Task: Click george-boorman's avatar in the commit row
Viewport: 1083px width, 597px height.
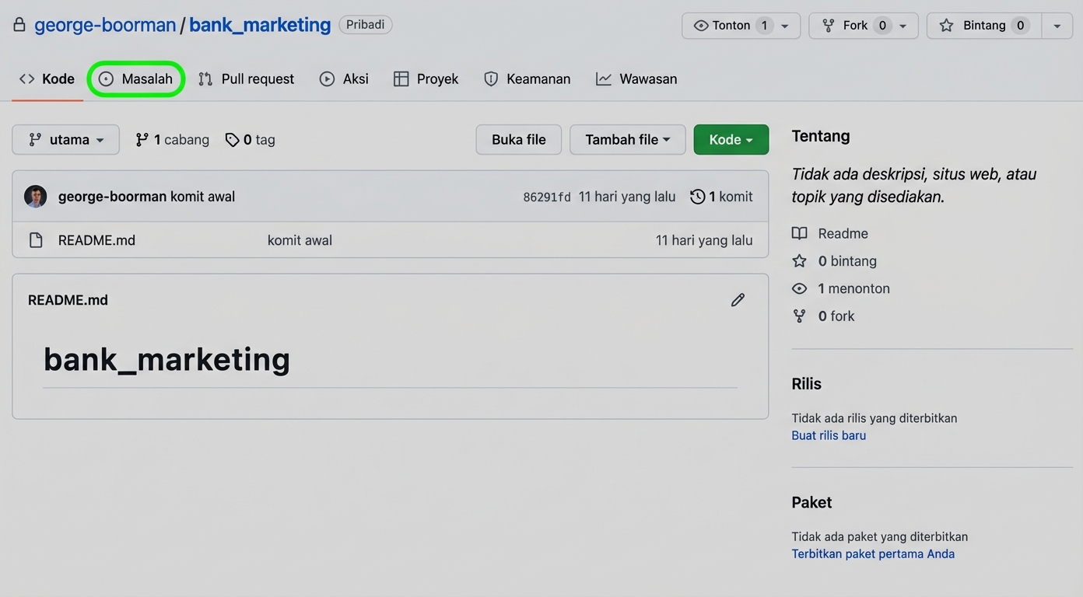Action: (36, 197)
